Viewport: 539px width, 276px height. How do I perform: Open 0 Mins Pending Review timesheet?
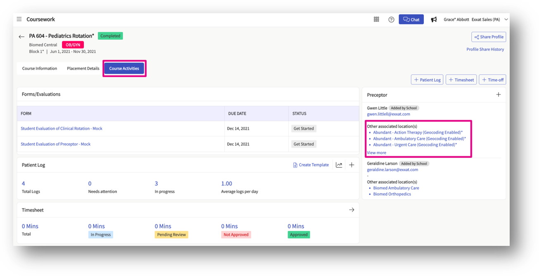pos(163,226)
